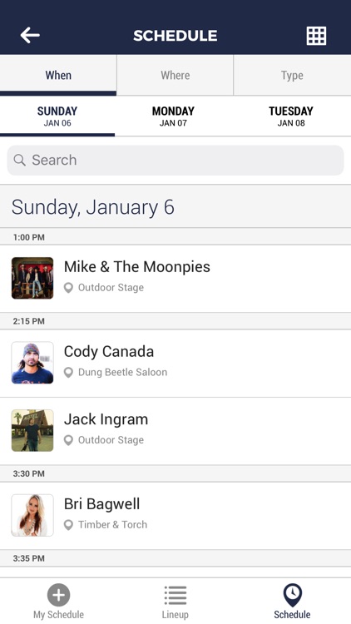Open the Lineup list icon
This screenshot has height=624, width=351.
[x=175, y=596]
